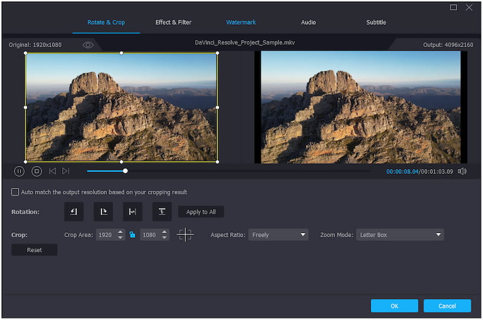Image resolution: width=483 pixels, height=320 pixels.
Task: Reset the crop settings
Action: pos(34,250)
